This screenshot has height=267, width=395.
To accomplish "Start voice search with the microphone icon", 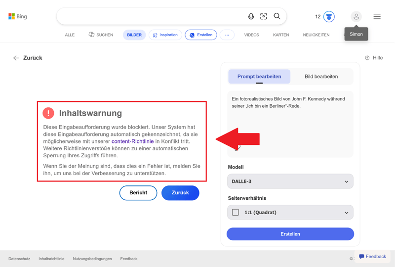I will click(251, 16).
